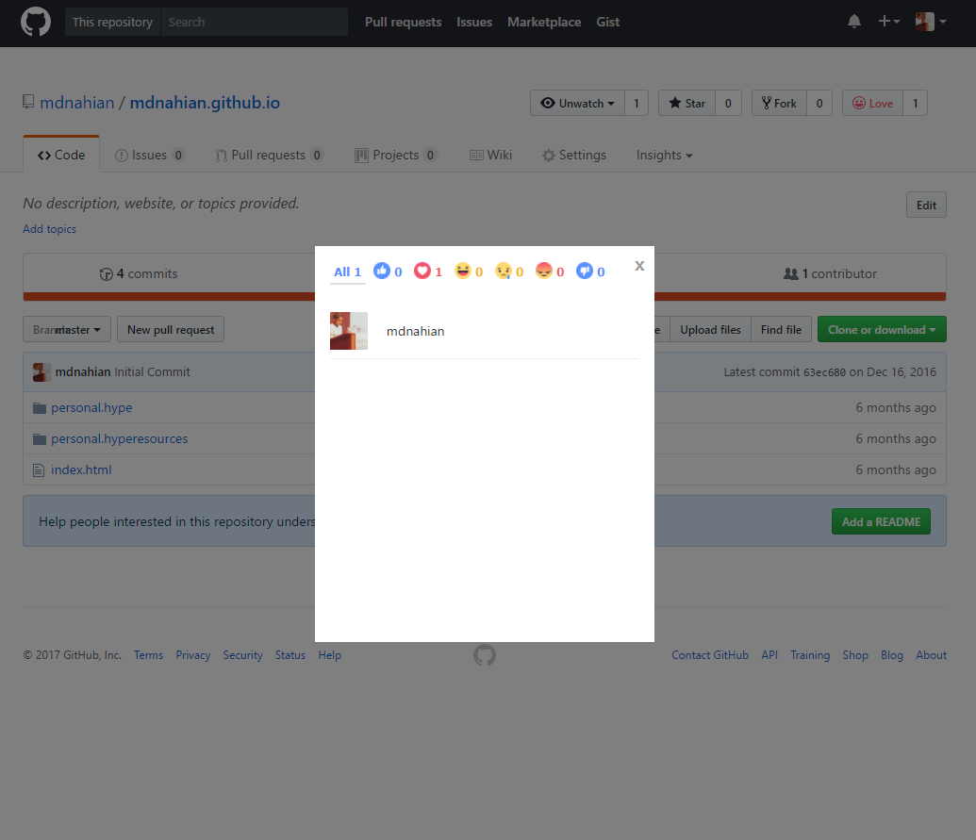Viewport: 976px width, 840px height.
Task: Start a New pull request
Action: point(171,330)
